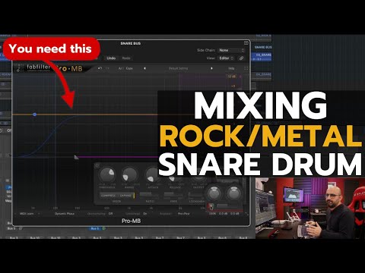Click the window expand icon beside Snare Bus title
Image resolution: width=365 pixels, height=273 pixels.
point(246,43)
